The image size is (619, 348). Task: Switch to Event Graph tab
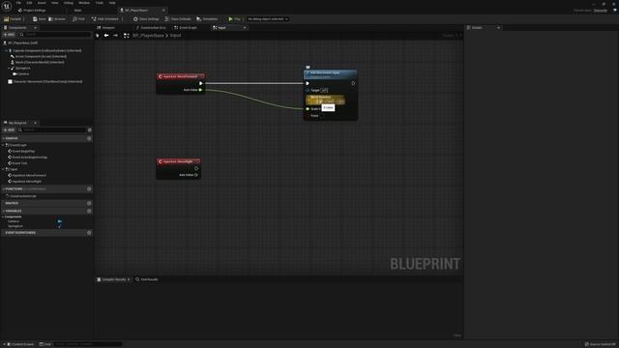(x=186, y=28)
